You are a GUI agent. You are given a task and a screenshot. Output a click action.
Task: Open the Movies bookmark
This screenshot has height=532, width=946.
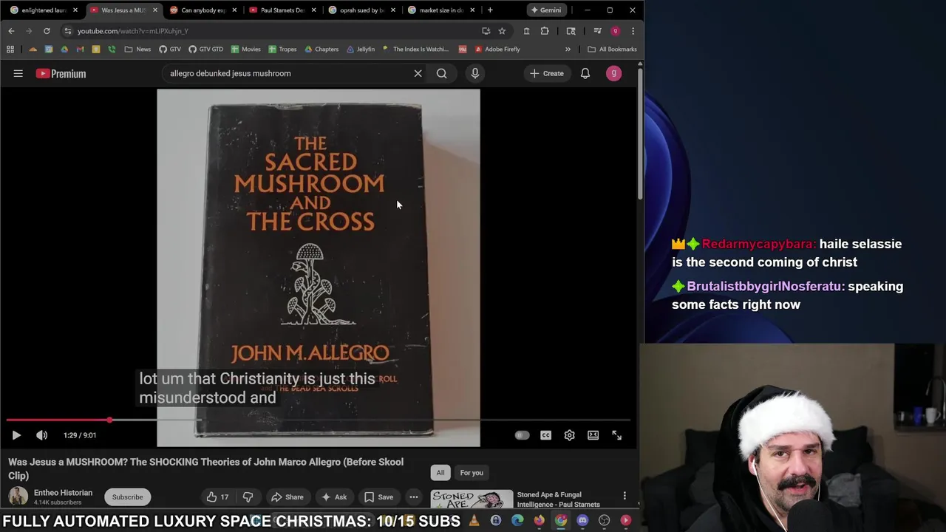pos(245,50)
